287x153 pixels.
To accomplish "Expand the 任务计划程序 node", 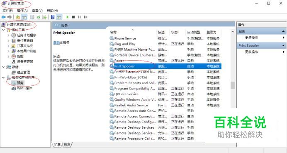I will 8,35.
